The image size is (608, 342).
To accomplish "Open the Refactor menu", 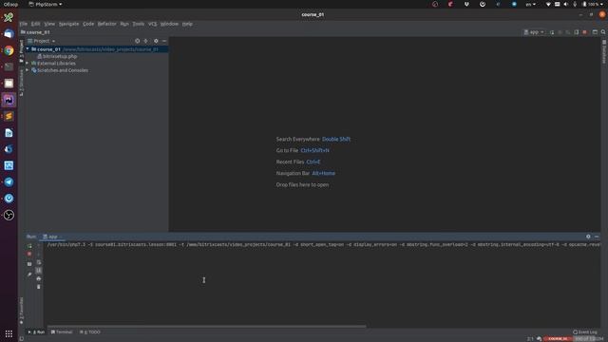I will (107, 24).
